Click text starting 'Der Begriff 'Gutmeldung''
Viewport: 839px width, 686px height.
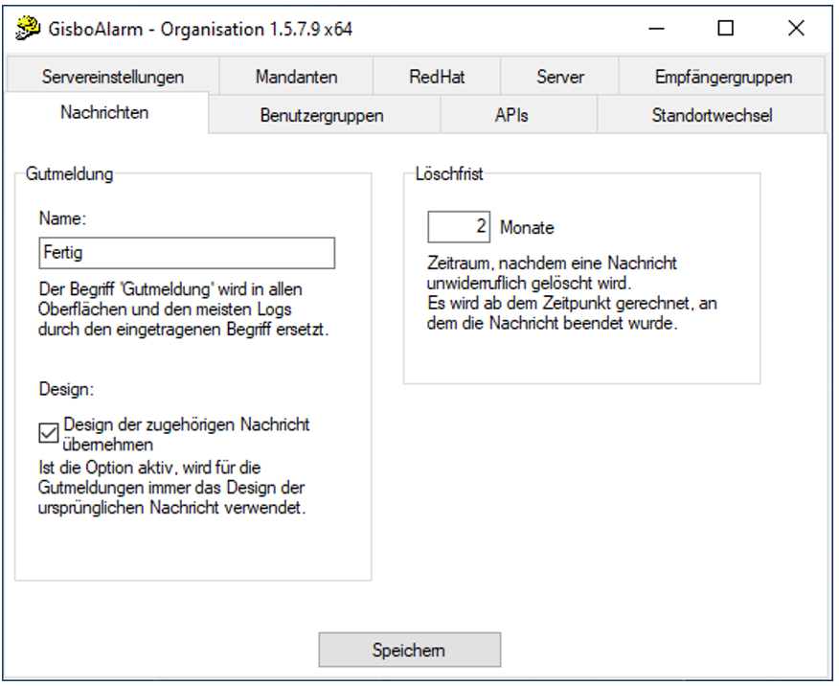click(183, 309)
